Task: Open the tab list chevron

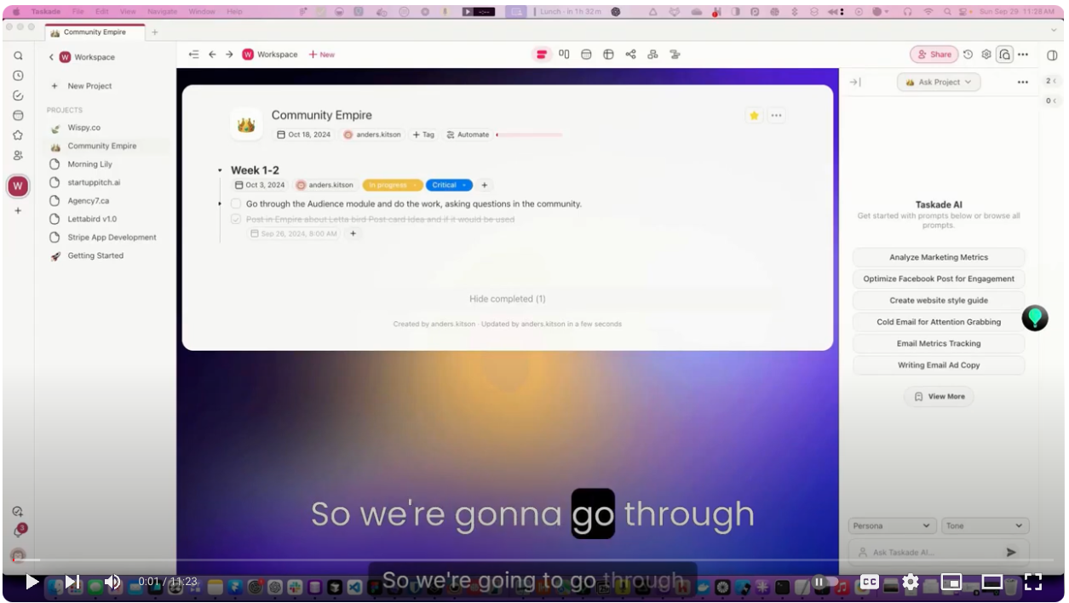Action: [x=1055, y=32]
